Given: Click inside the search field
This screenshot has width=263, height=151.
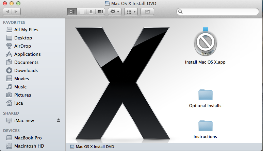Looking at the screenshot, I should (x=218, y=12).
